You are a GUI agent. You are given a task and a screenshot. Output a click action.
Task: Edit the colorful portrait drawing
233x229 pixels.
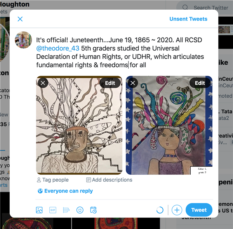[x=200, y=83]
